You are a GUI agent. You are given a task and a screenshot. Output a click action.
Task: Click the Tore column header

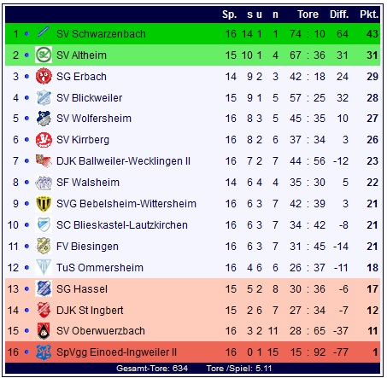(x=308, y=15)
